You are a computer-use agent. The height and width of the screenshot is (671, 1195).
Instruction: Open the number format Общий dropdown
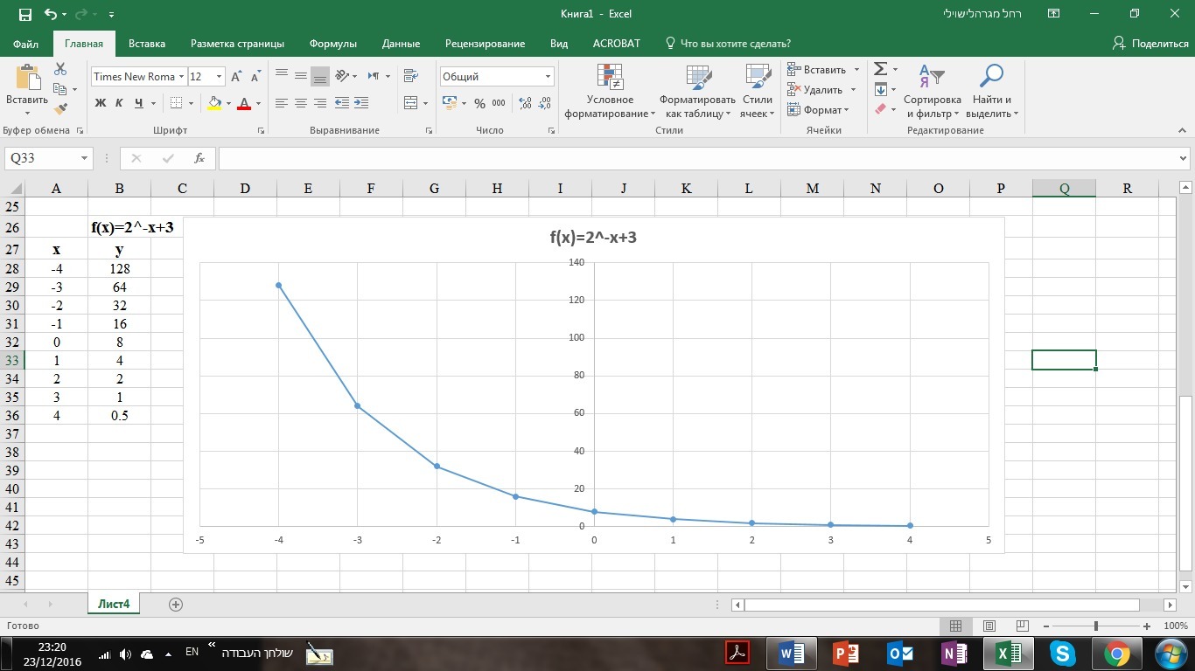point(548,77)
